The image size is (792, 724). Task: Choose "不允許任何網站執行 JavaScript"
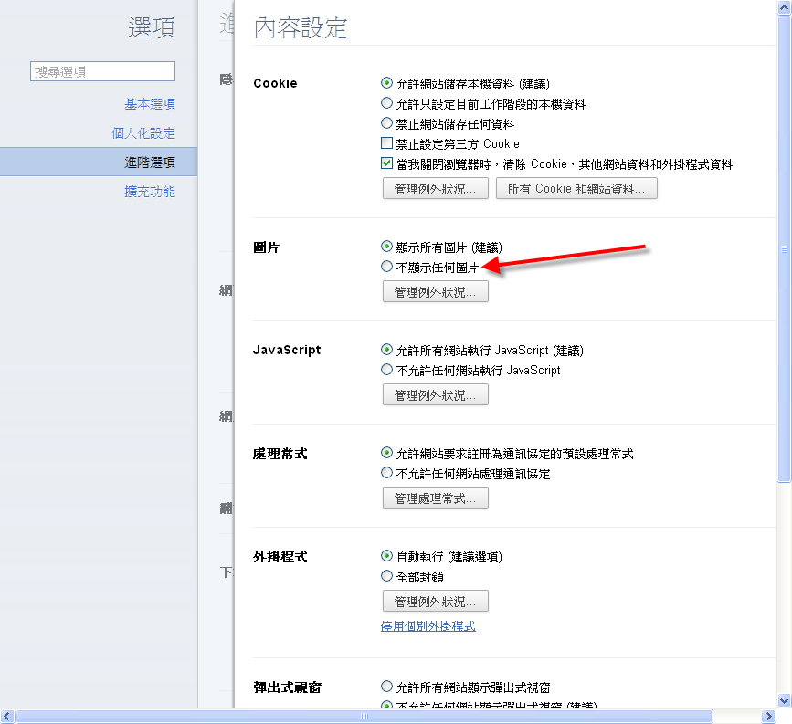click(x=386, y=370)
